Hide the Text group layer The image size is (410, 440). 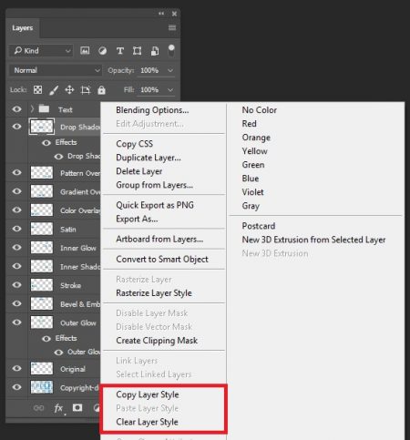click(x=16, y=109)
